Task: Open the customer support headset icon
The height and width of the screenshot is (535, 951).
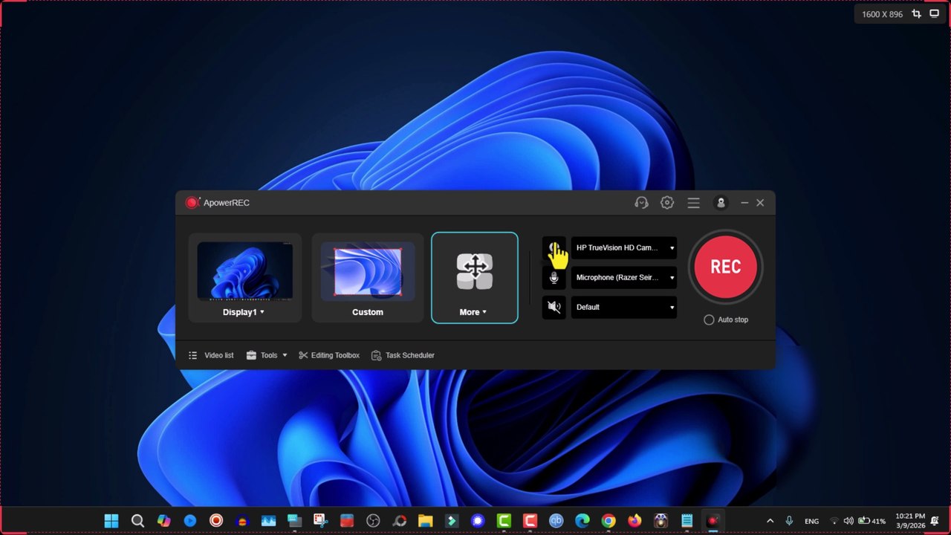Action: pos(641,203)
